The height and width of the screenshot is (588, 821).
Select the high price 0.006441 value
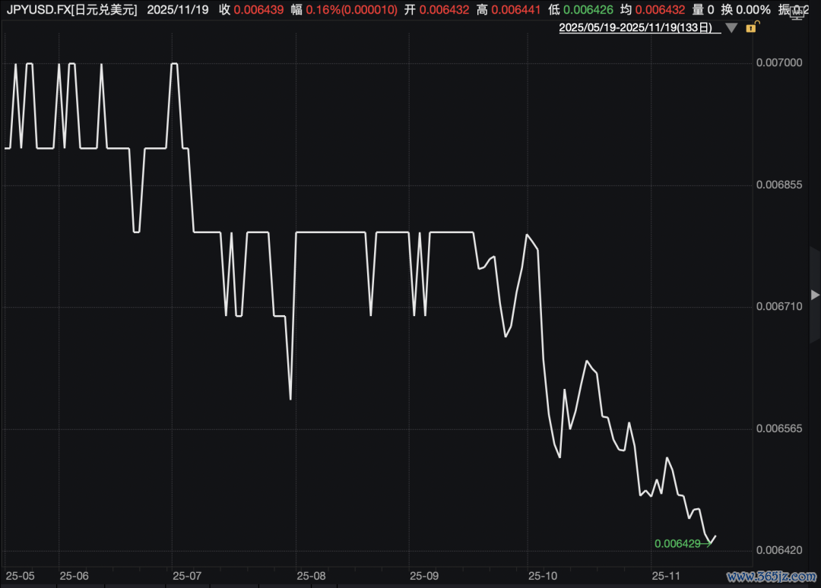(x=515, y=10)
